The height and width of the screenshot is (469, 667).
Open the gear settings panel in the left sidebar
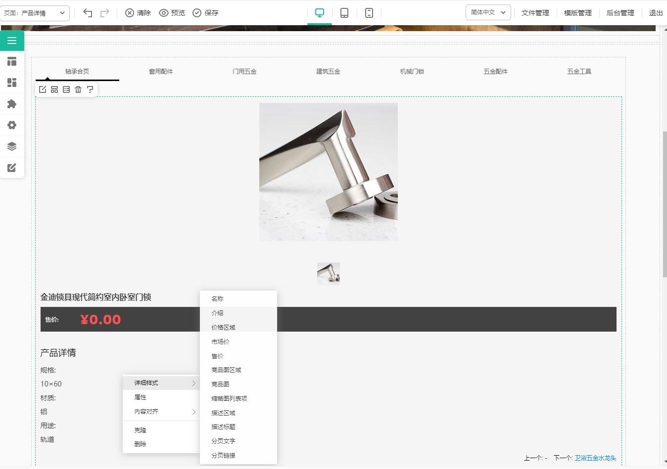(x=12, y=125)
